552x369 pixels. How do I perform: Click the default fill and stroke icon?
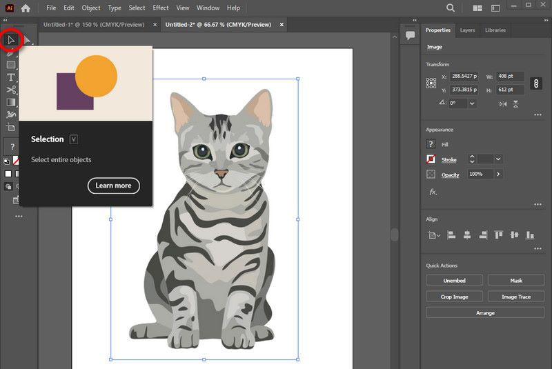(6, 161)
